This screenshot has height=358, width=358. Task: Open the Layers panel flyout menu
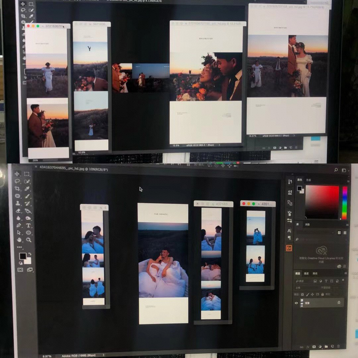[346, 273]
